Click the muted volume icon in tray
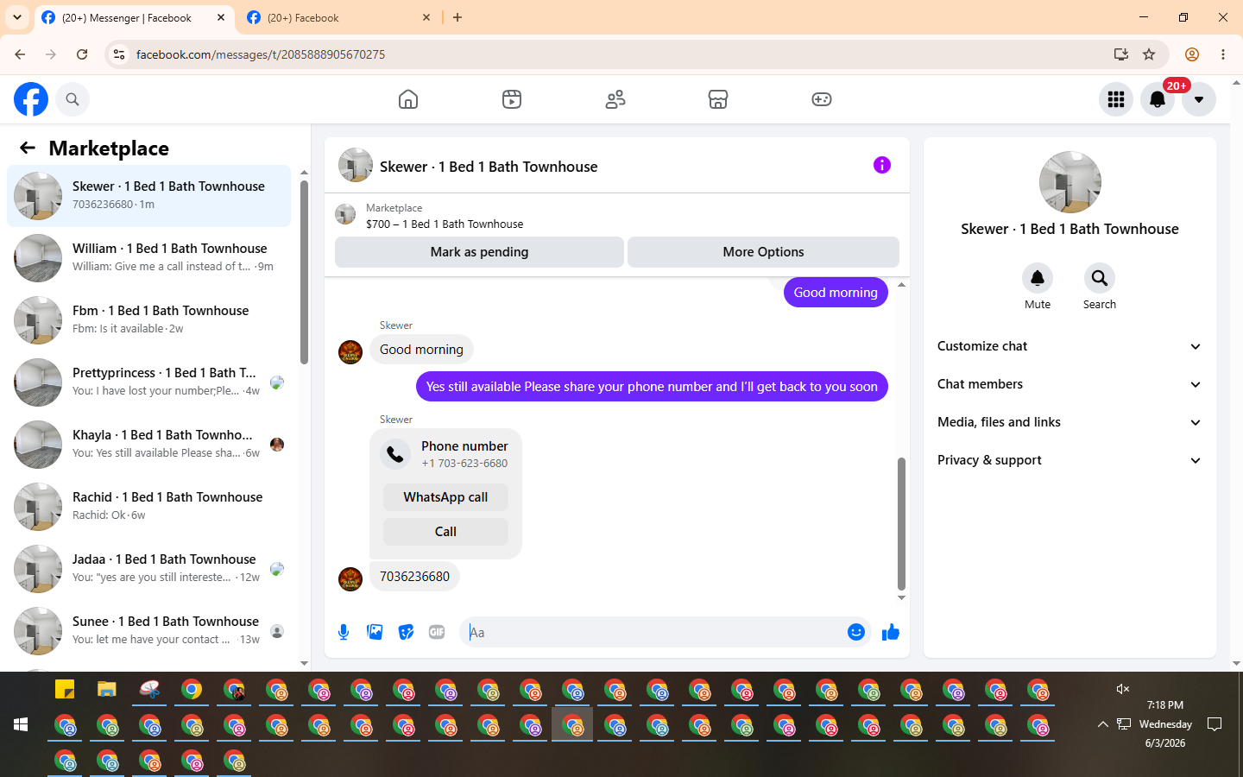Viewport: 1243px width, 777px height. (1122, 688)
